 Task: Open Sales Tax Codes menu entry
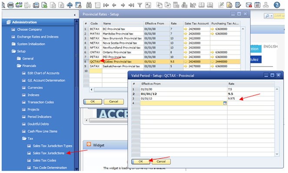(44, 160)
